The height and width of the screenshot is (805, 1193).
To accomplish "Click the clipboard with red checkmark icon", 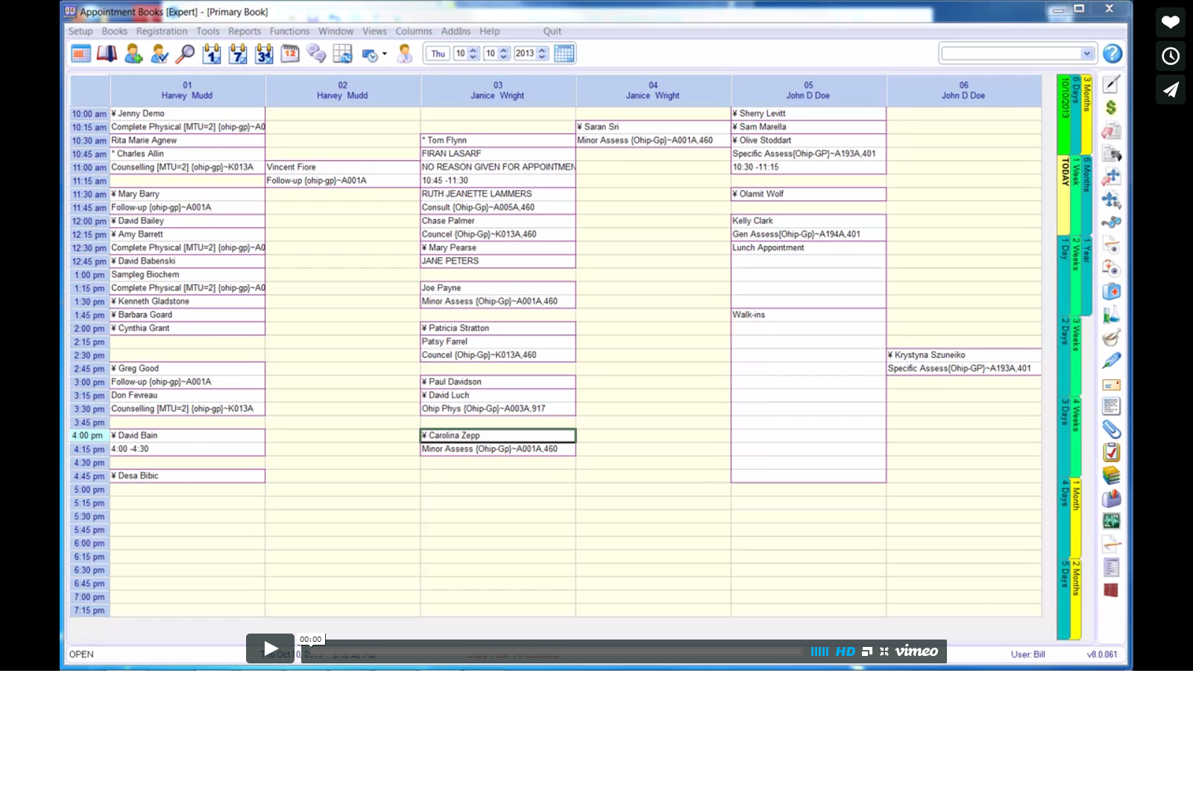I will tap(1111, 452).
